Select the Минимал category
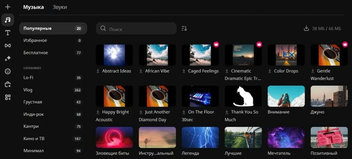Viewport: 352px width, 159px height. coord(53,151)
